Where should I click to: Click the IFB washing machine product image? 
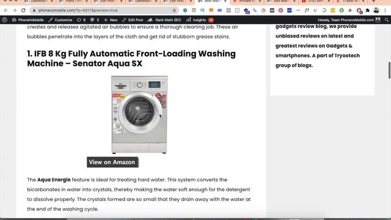tap(139, 115)
